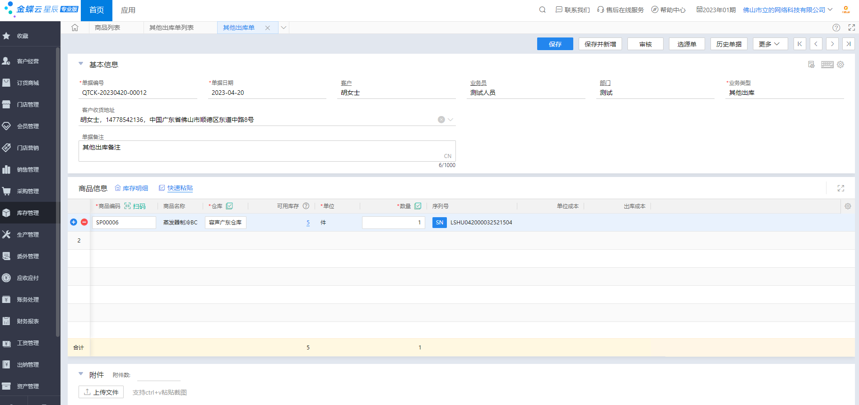Collapse the 基本信息 section triangle
The image size is (859, 405).
(x=81, y=64)
